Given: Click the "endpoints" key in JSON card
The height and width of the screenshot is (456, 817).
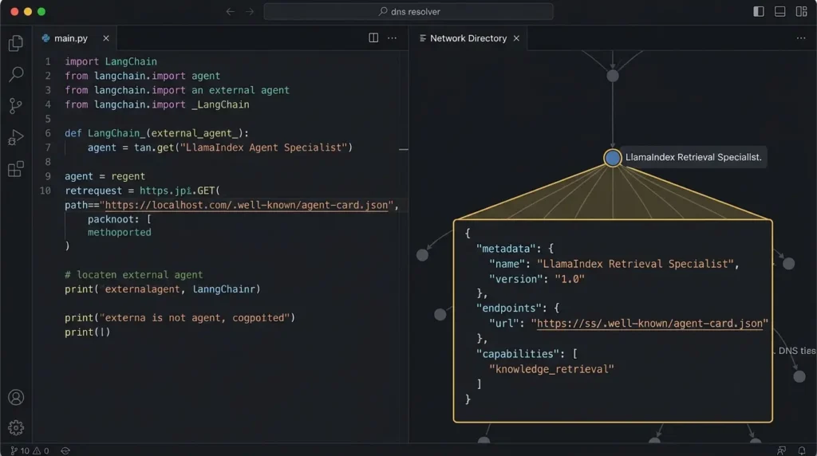Looking at the screenshot, I should click(x=508, y=309).
